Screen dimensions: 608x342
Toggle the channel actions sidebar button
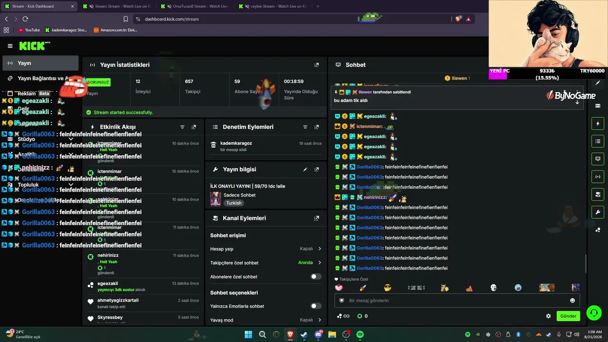tap(598, 194)
